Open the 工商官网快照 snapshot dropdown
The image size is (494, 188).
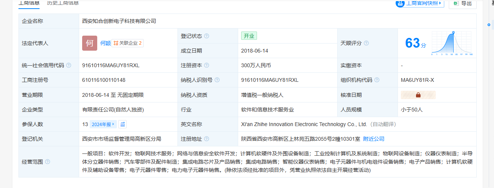(x=420, y=3)
